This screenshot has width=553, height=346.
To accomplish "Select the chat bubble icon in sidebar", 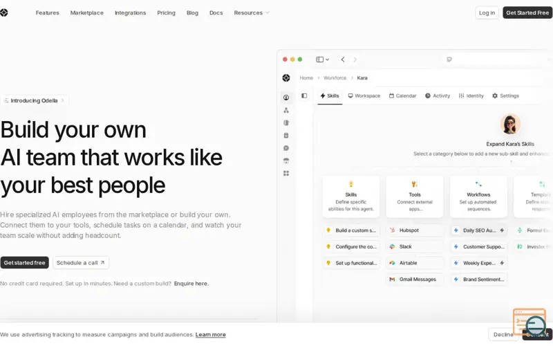I will click(x=286, y=148).
